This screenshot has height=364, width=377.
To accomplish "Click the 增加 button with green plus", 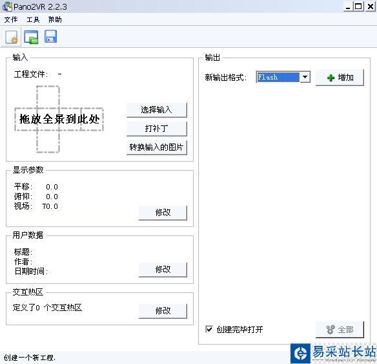I will coord(340,78).
